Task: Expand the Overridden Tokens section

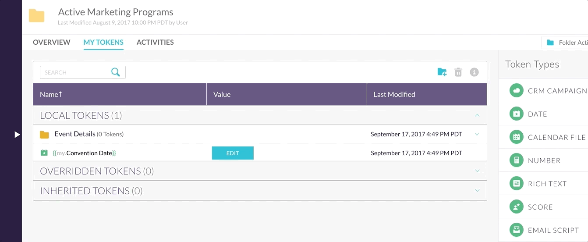Action: pos(477,171)
